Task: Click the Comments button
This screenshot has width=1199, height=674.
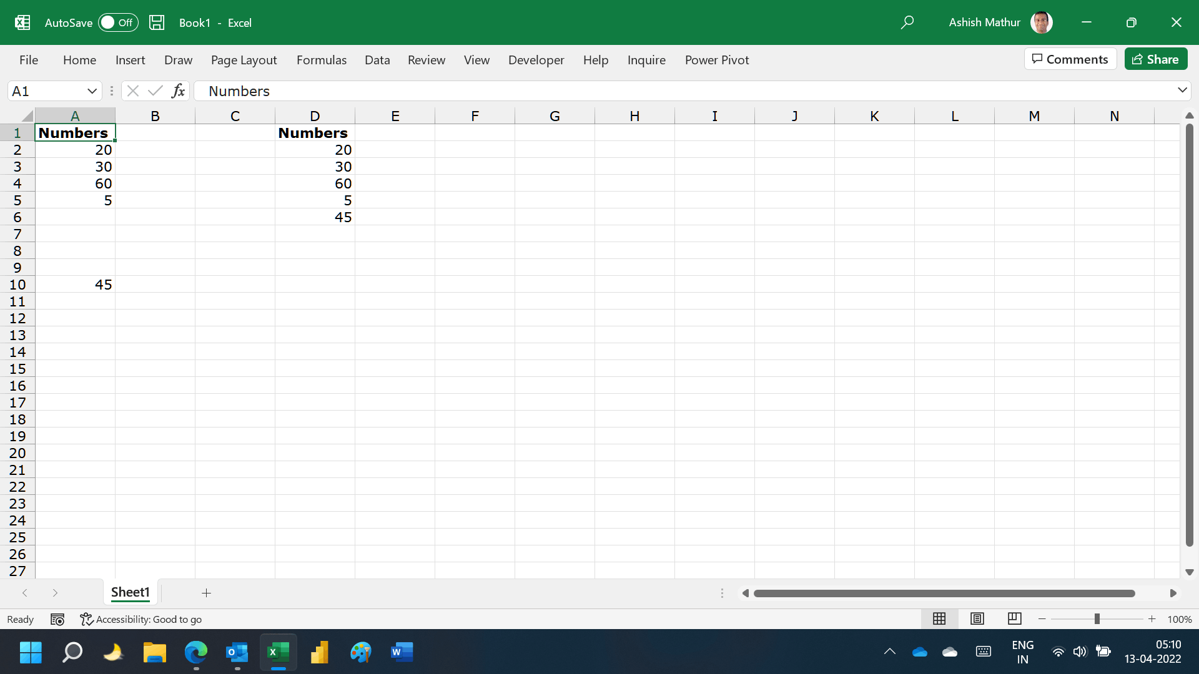Action: (x=1070, y=59)
